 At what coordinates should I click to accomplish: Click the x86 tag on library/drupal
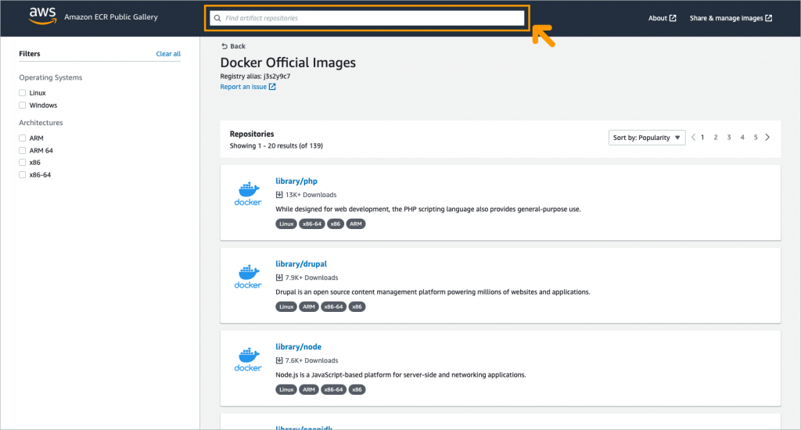(357, 306)
